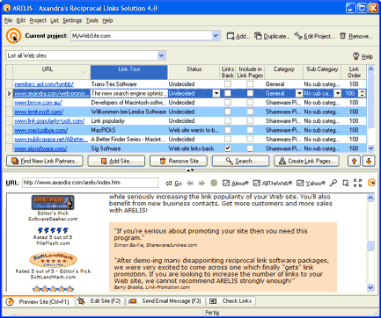The height and width of the screenshot is (318, 381).
Task: Open Sub Category dropdown in selected row
Action: pyautogui.click(x=338, y=93)
